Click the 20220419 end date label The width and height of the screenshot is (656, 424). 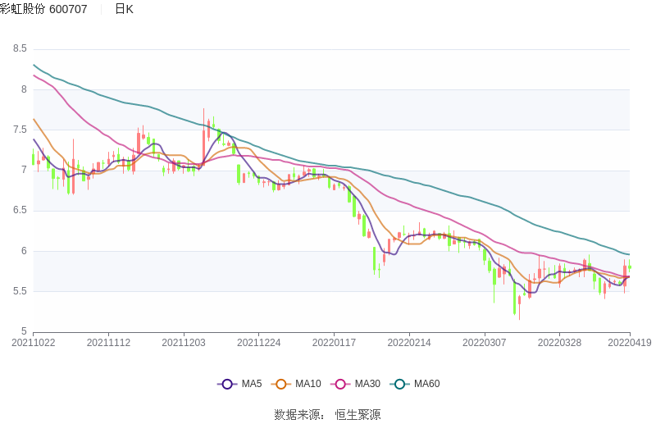(x=630, y=343)
